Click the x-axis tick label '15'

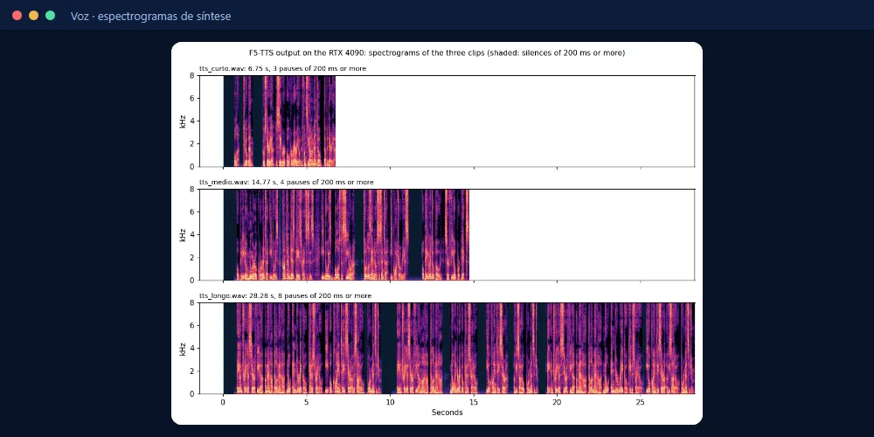point(473,402)
